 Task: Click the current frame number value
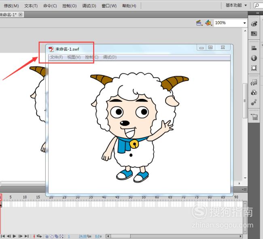pyautogui.click(x=69, y=236)
